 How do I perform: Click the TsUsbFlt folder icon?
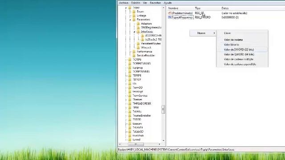pos(130,128)
